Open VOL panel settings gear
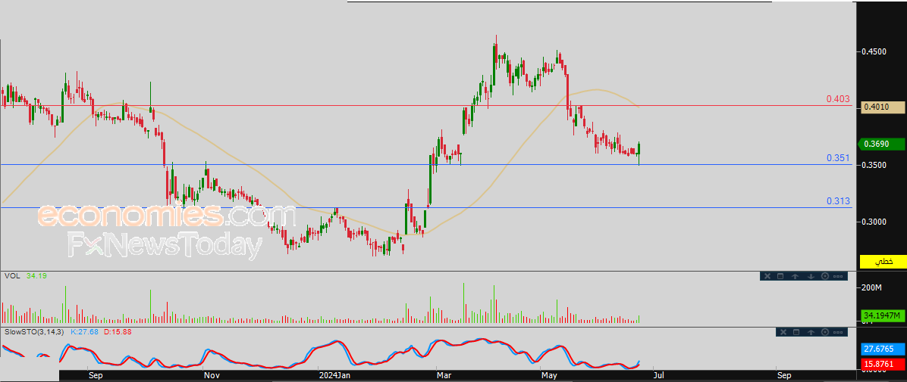Image resolution: width=907 pixels, height=382 pixels. click(824, 277)
